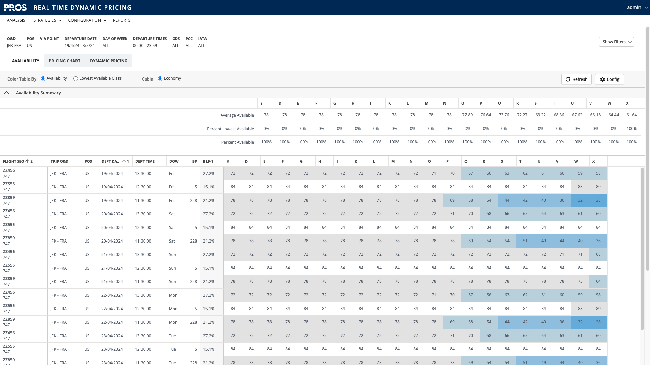
Task: Switch to the PRICING CHART tab
Action: click(64, 61)
